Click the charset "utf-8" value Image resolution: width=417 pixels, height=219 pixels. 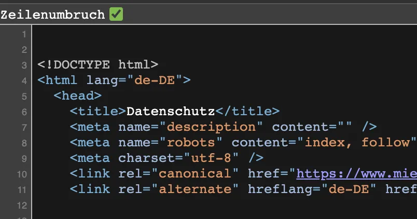211,158
